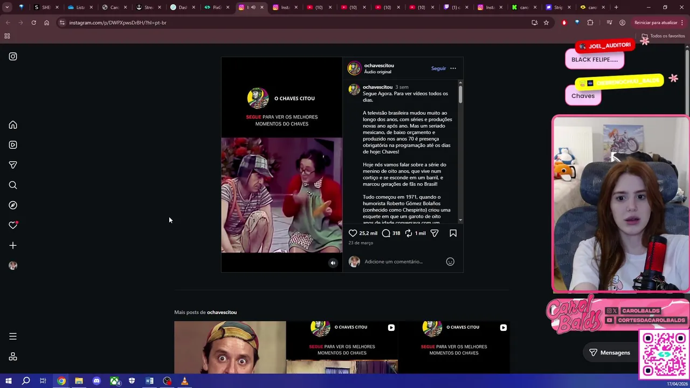Open File Explorer from the taskbar
The width and height of the screenshot is (690, 388).
pyautogui.click(x=79, y=381)
